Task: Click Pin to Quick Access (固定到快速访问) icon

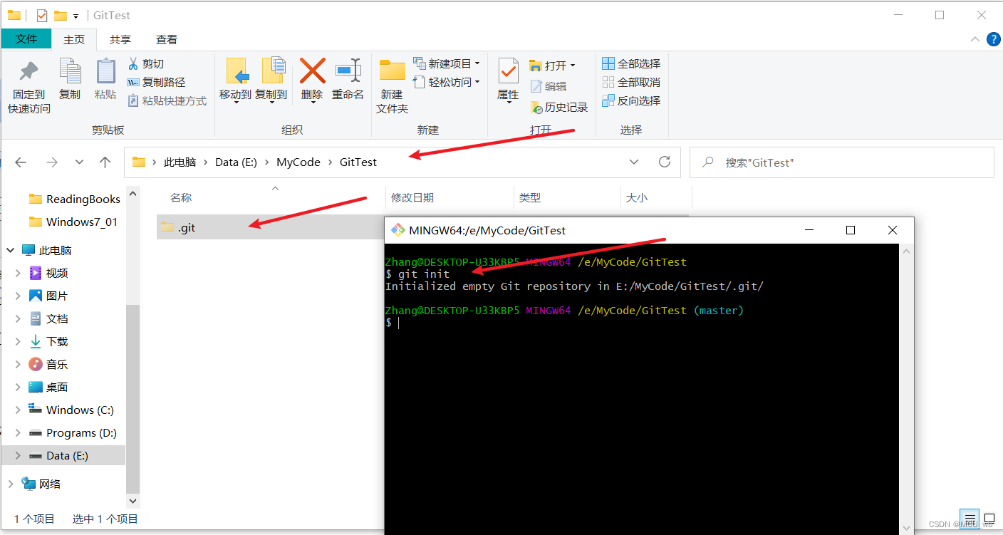Action: pyautogui.click(x=29, y=71)
